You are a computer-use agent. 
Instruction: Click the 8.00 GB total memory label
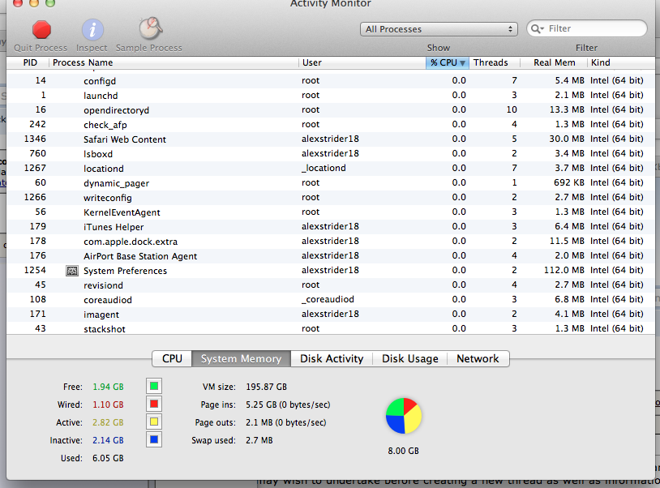coord(403,451)
